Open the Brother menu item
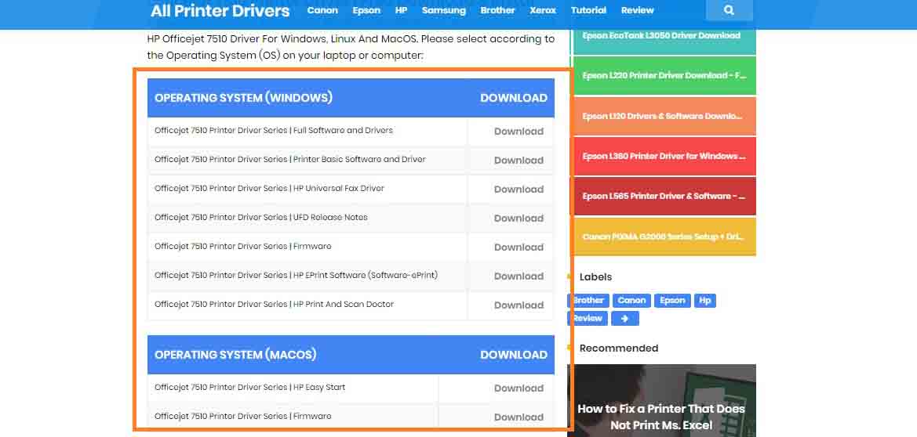Image resolution: width=917 pixels, height=437 pixels. point(497,10)
